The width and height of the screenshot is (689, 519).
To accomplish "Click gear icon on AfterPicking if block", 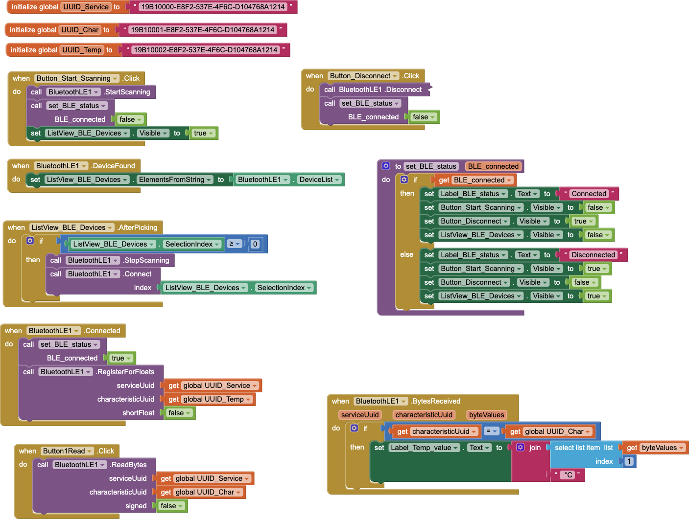I will pyautogui.click(x=30, y=241).
